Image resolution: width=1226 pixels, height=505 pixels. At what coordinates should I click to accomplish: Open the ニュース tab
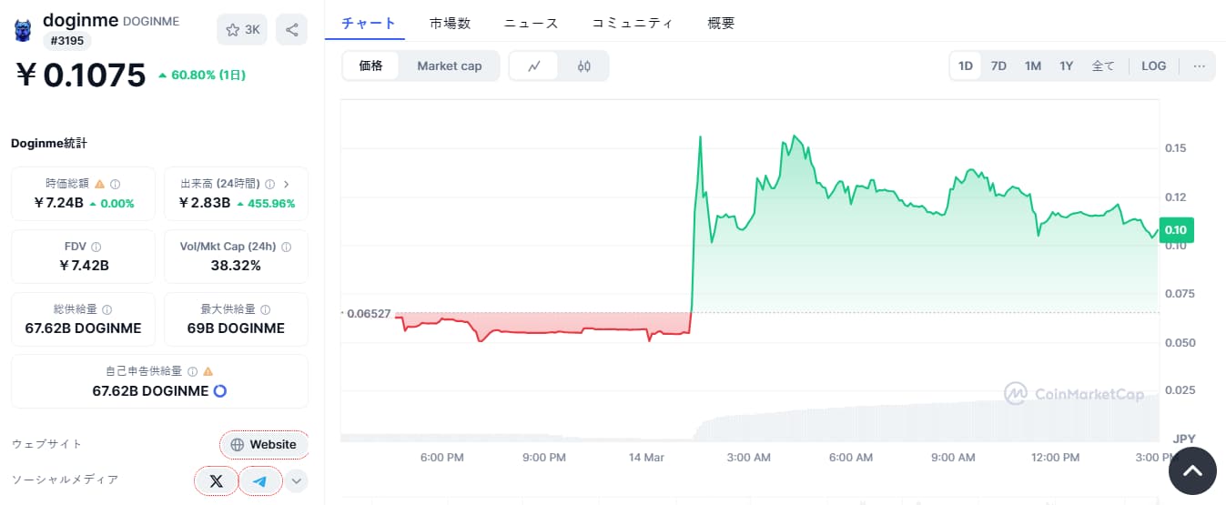531,24
